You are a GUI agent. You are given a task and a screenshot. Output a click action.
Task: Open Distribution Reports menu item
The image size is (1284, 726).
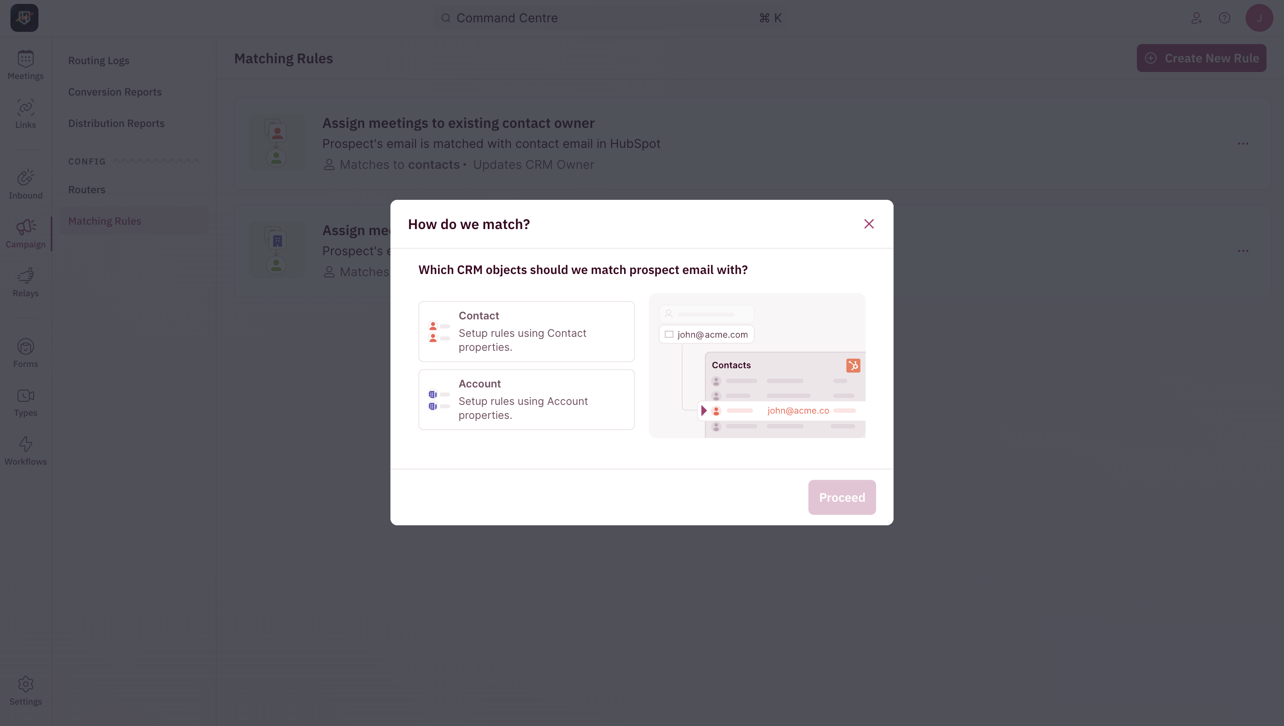tap(116, 123)
